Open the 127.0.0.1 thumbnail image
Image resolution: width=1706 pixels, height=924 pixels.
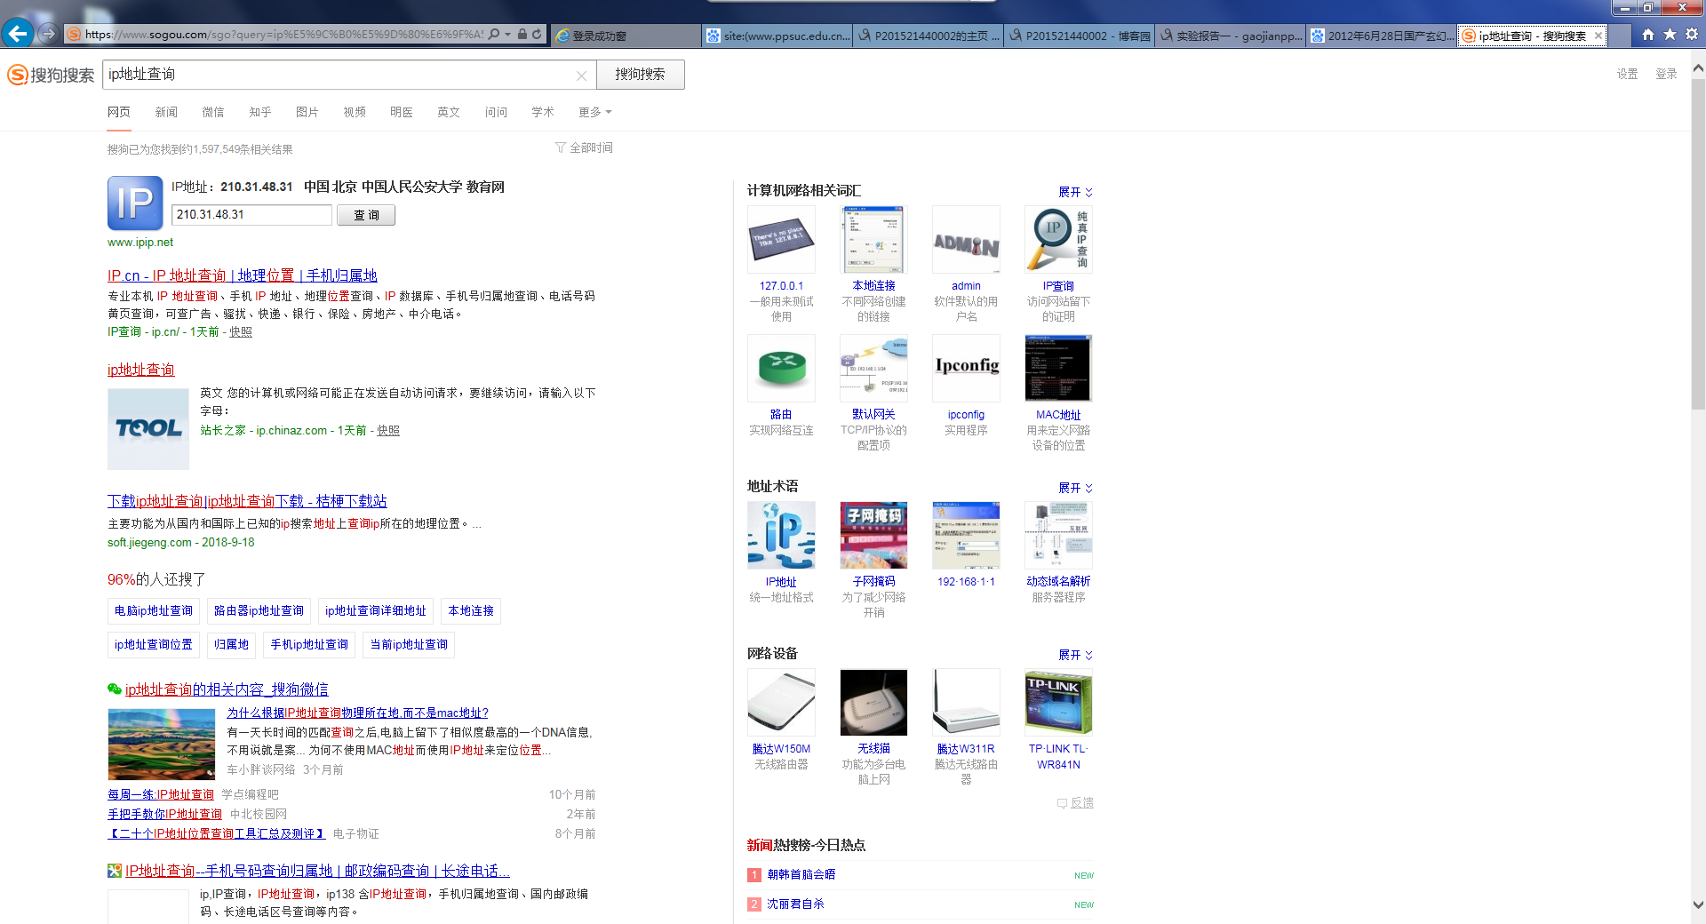[x=781, y=239]
